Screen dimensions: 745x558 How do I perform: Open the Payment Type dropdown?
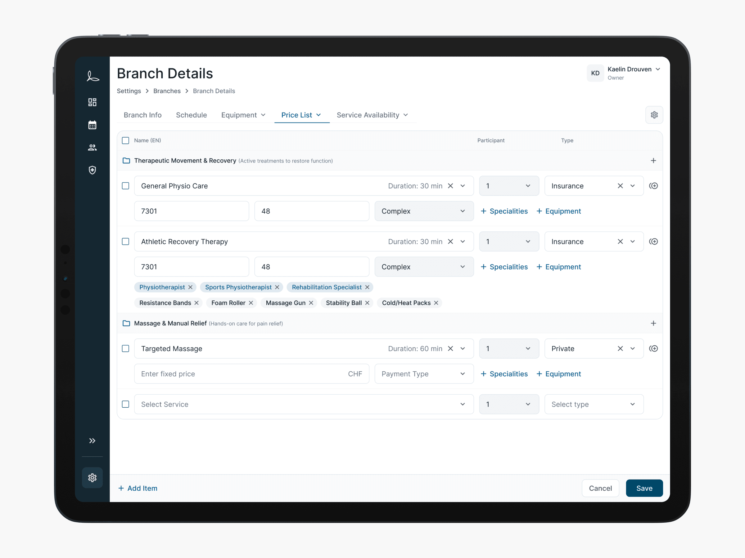tap(424, 374)
